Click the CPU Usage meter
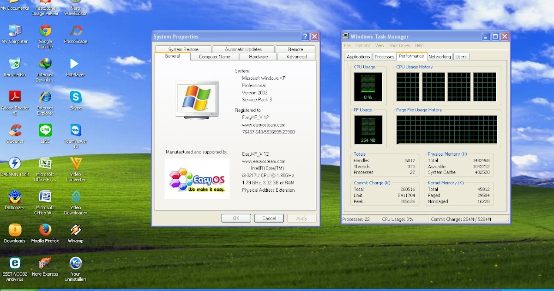Viewport: 554px width, 291px height. pos(368,87)
